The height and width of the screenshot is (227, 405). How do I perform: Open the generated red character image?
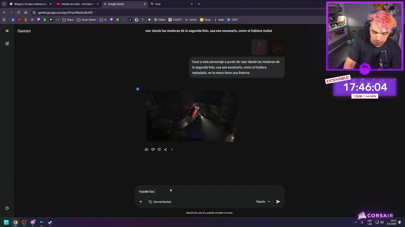[191, 116]
